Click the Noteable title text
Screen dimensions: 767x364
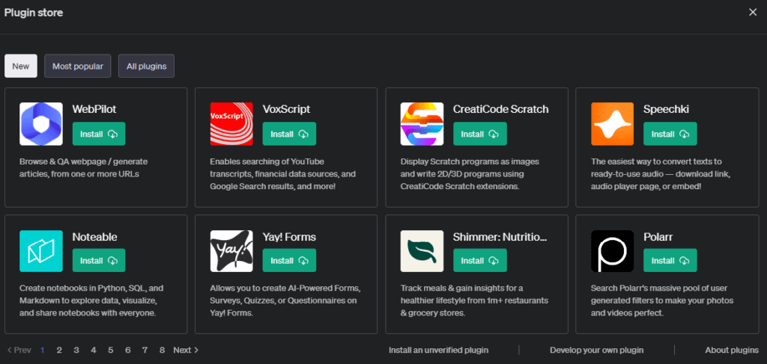[95, 237]
